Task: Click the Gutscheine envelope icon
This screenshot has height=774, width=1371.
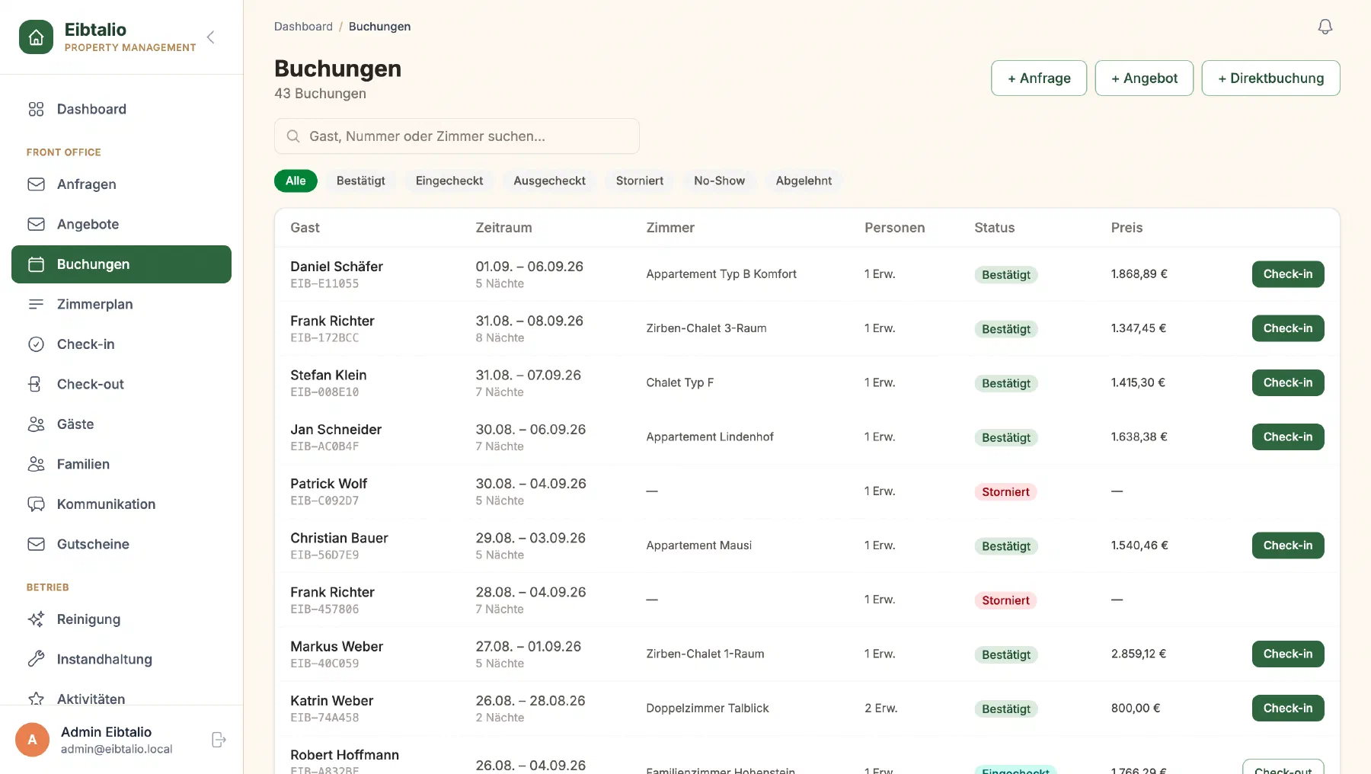Action: [36, 544]
